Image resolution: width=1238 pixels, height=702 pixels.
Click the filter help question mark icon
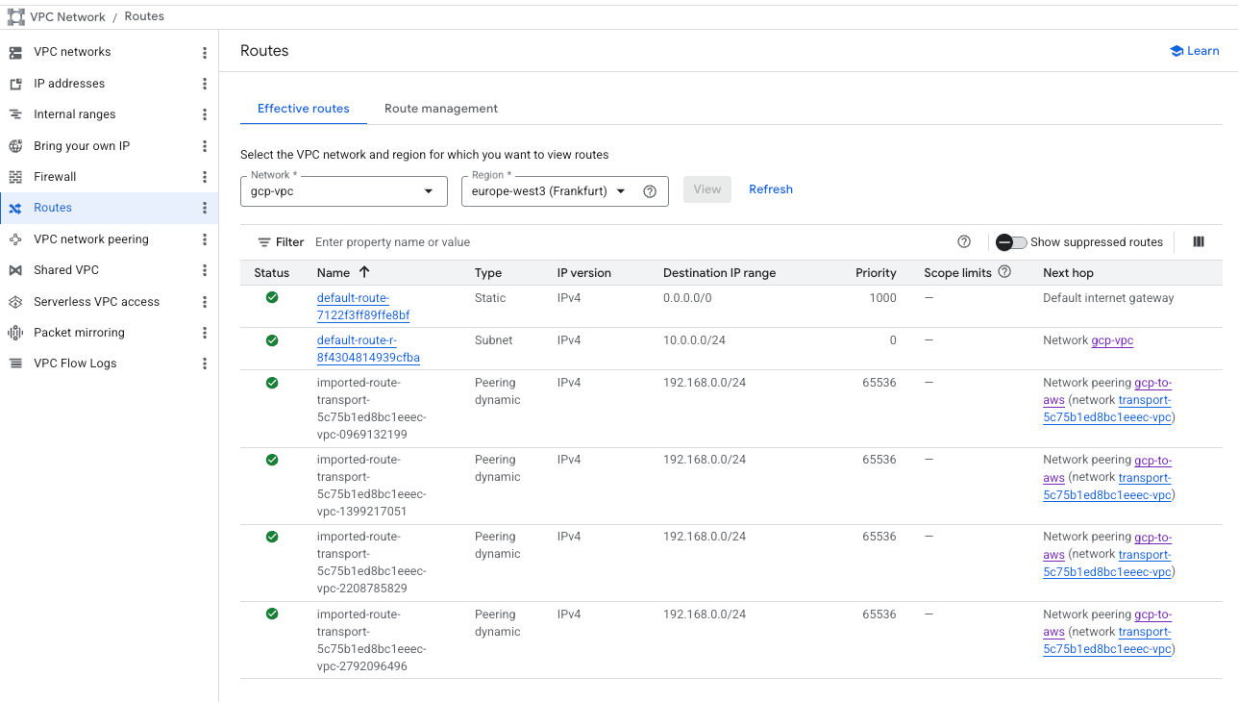(x=964, y=242)
